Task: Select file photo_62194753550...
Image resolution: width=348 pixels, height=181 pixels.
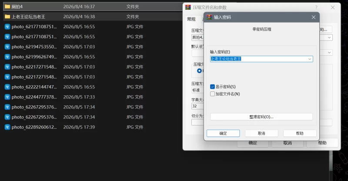Action: pos(34,47)
